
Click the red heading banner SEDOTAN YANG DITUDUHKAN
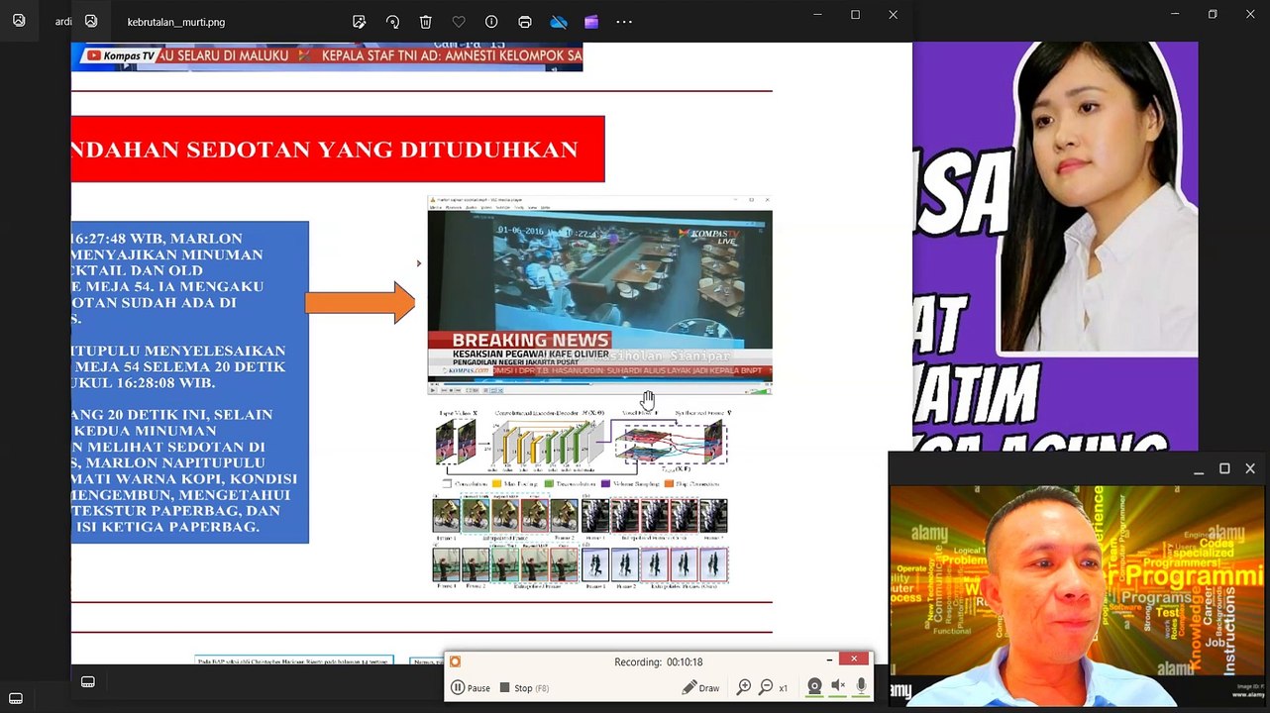[338, 150]
